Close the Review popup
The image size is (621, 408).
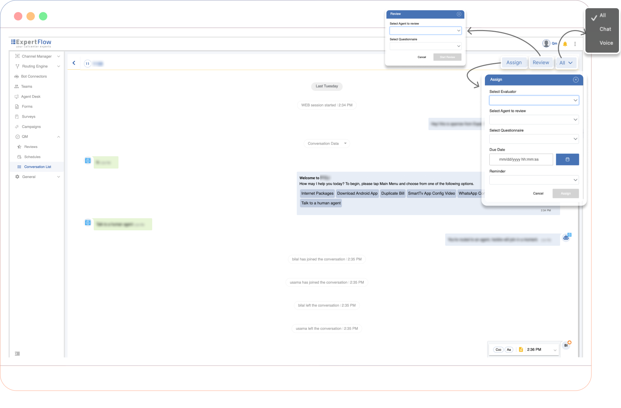coord(459,14)
